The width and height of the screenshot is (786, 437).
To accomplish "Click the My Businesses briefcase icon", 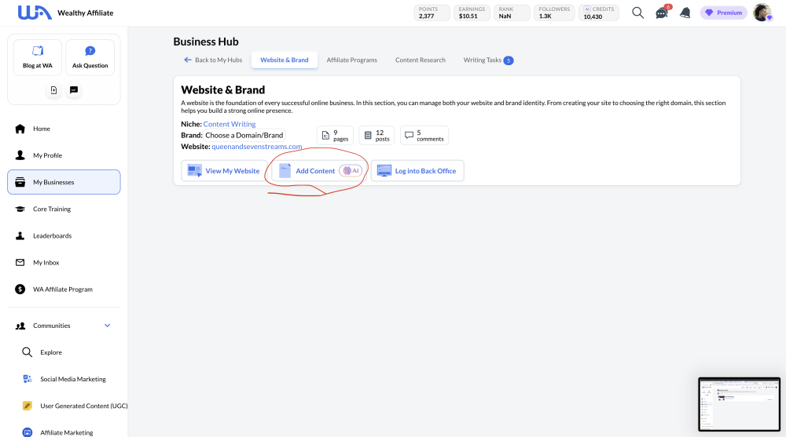I will pos(20,182).
